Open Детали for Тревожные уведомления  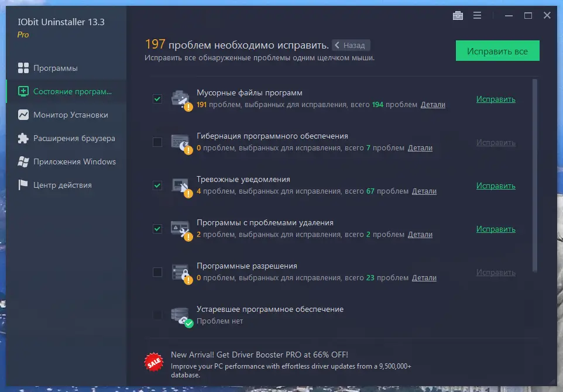click(424, 191)
